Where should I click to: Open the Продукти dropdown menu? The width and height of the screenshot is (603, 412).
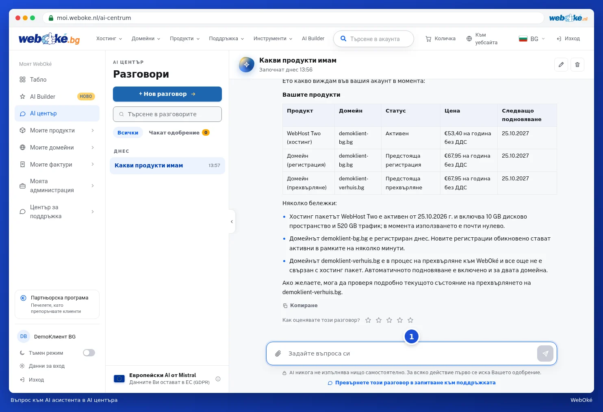184,39
